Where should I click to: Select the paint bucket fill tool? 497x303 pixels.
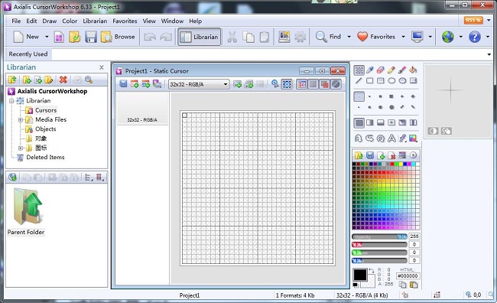point(413,70)
